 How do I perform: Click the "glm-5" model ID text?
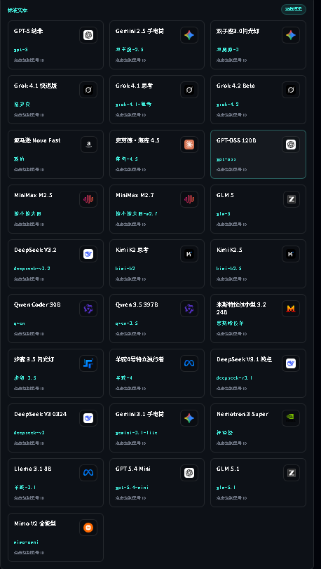(x=224, y=214)
